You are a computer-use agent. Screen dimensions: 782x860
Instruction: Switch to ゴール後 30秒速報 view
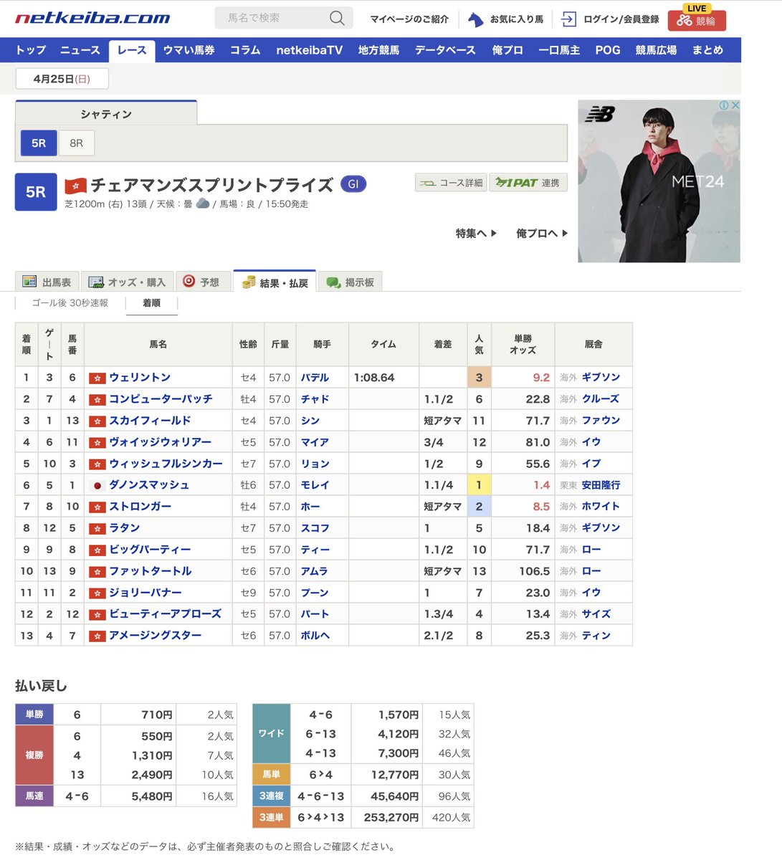pos(70,303)
